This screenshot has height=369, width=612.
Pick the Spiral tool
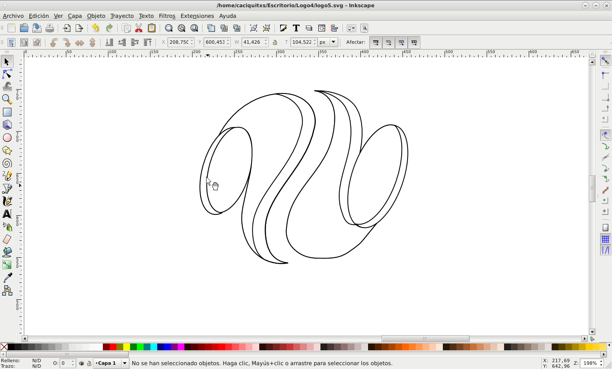pos(7,163)
